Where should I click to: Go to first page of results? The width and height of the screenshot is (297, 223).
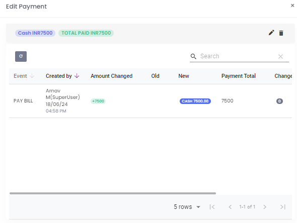tap(212, 207)
